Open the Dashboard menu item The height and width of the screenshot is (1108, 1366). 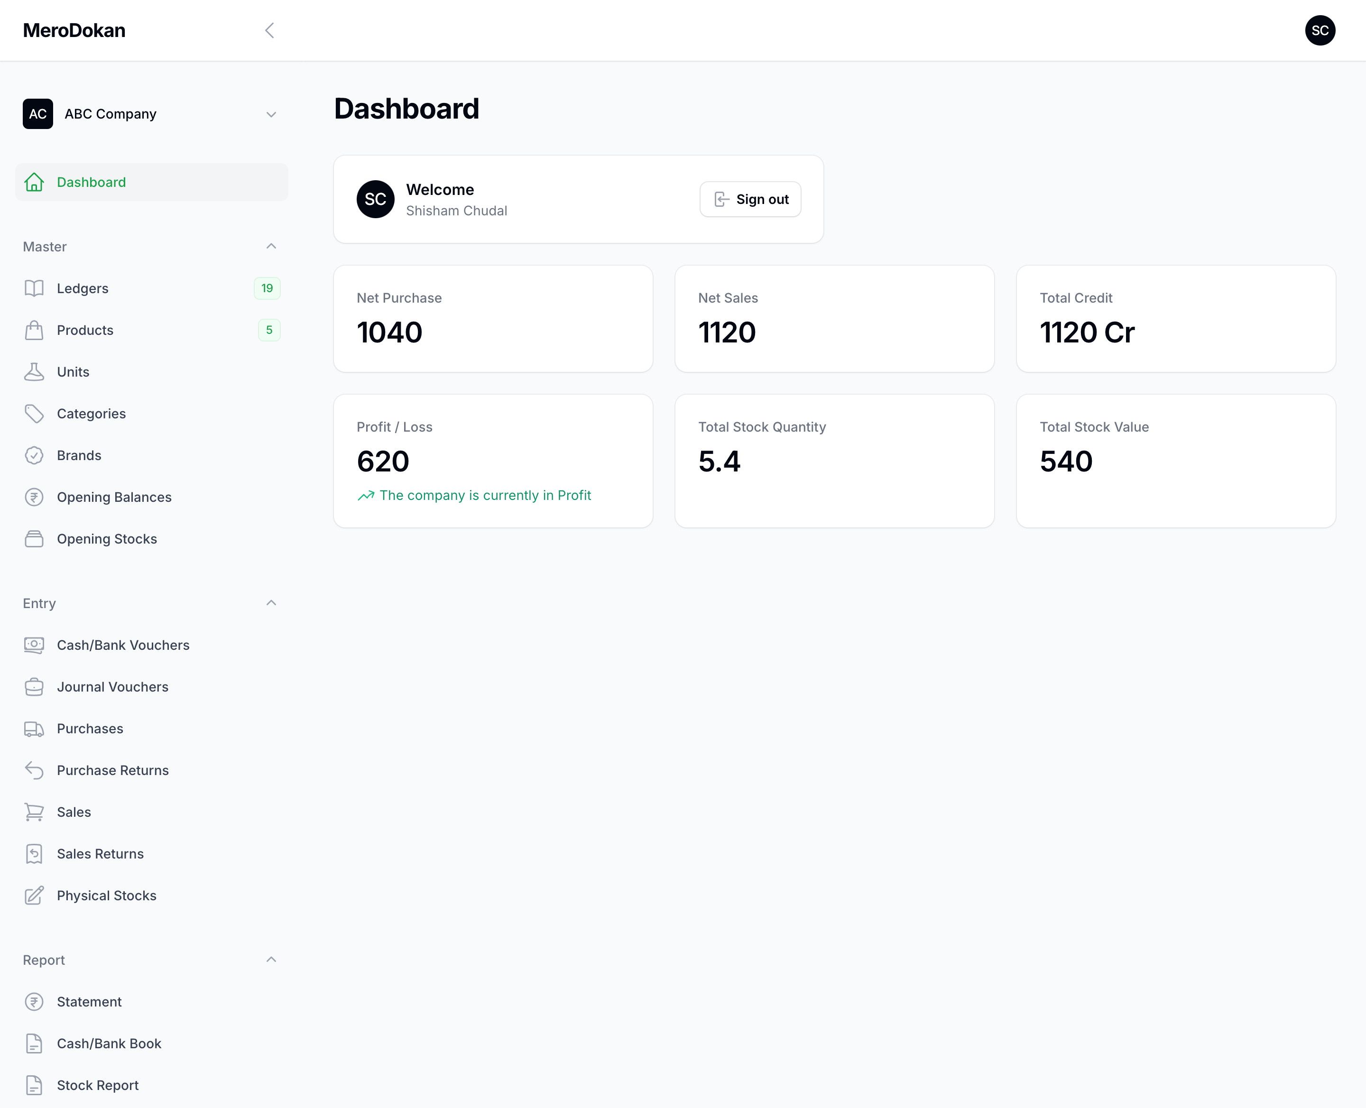coord(91,182)
